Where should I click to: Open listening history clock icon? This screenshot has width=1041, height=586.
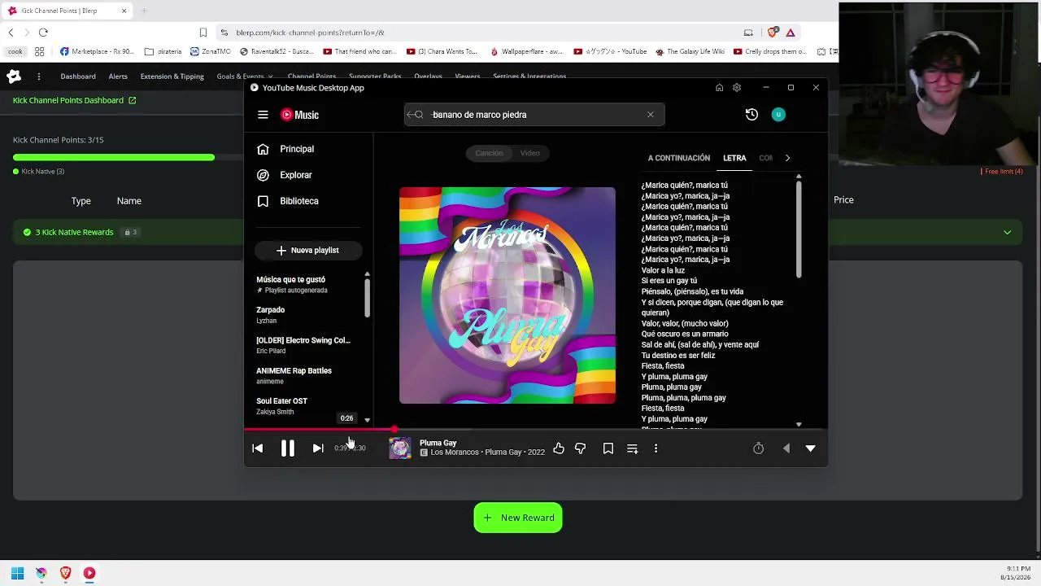point(751,115)
